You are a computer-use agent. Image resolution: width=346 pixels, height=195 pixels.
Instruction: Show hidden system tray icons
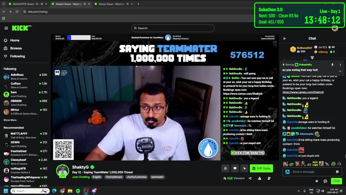coord(299,191)
